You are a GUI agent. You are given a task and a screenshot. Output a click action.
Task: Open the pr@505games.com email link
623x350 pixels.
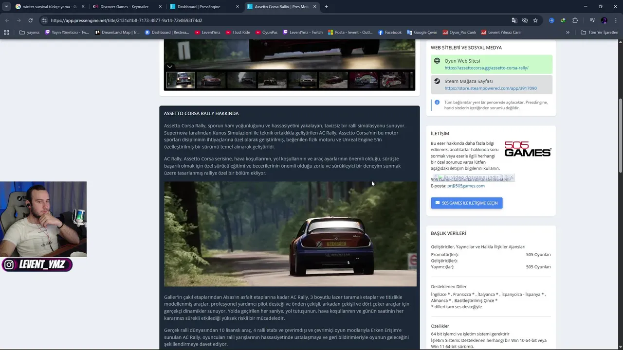[466, 186]
